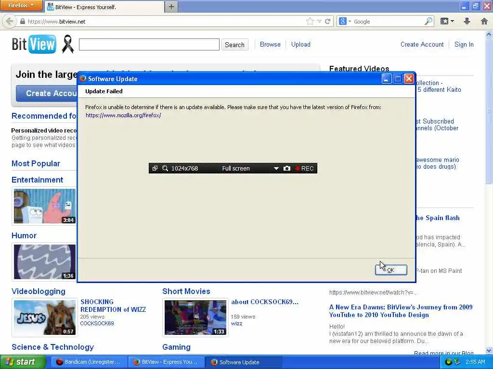This screenshot has height=369, width=493.
Task: Open the Gaming category link
Action: tap(176, 347)
